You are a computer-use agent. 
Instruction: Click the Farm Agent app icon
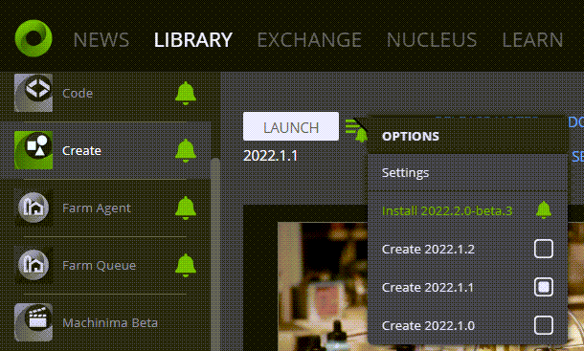pos(34,208)
